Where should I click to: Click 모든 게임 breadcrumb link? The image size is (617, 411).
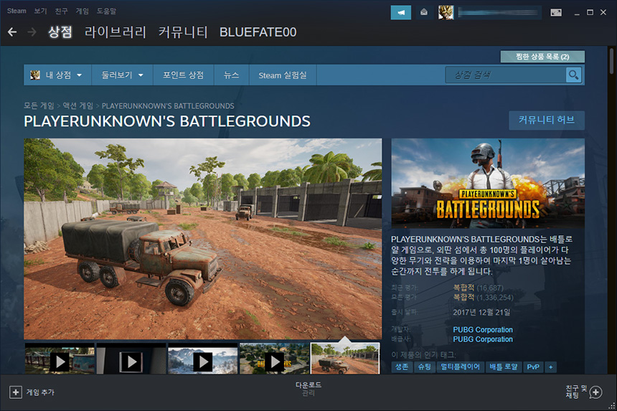click(x=39, y=105)
